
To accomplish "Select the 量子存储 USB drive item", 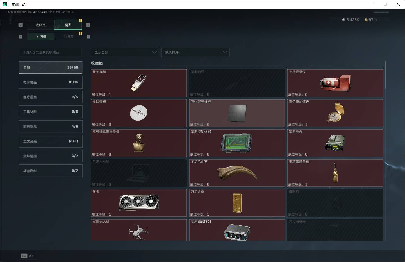I will click(139, 83).
